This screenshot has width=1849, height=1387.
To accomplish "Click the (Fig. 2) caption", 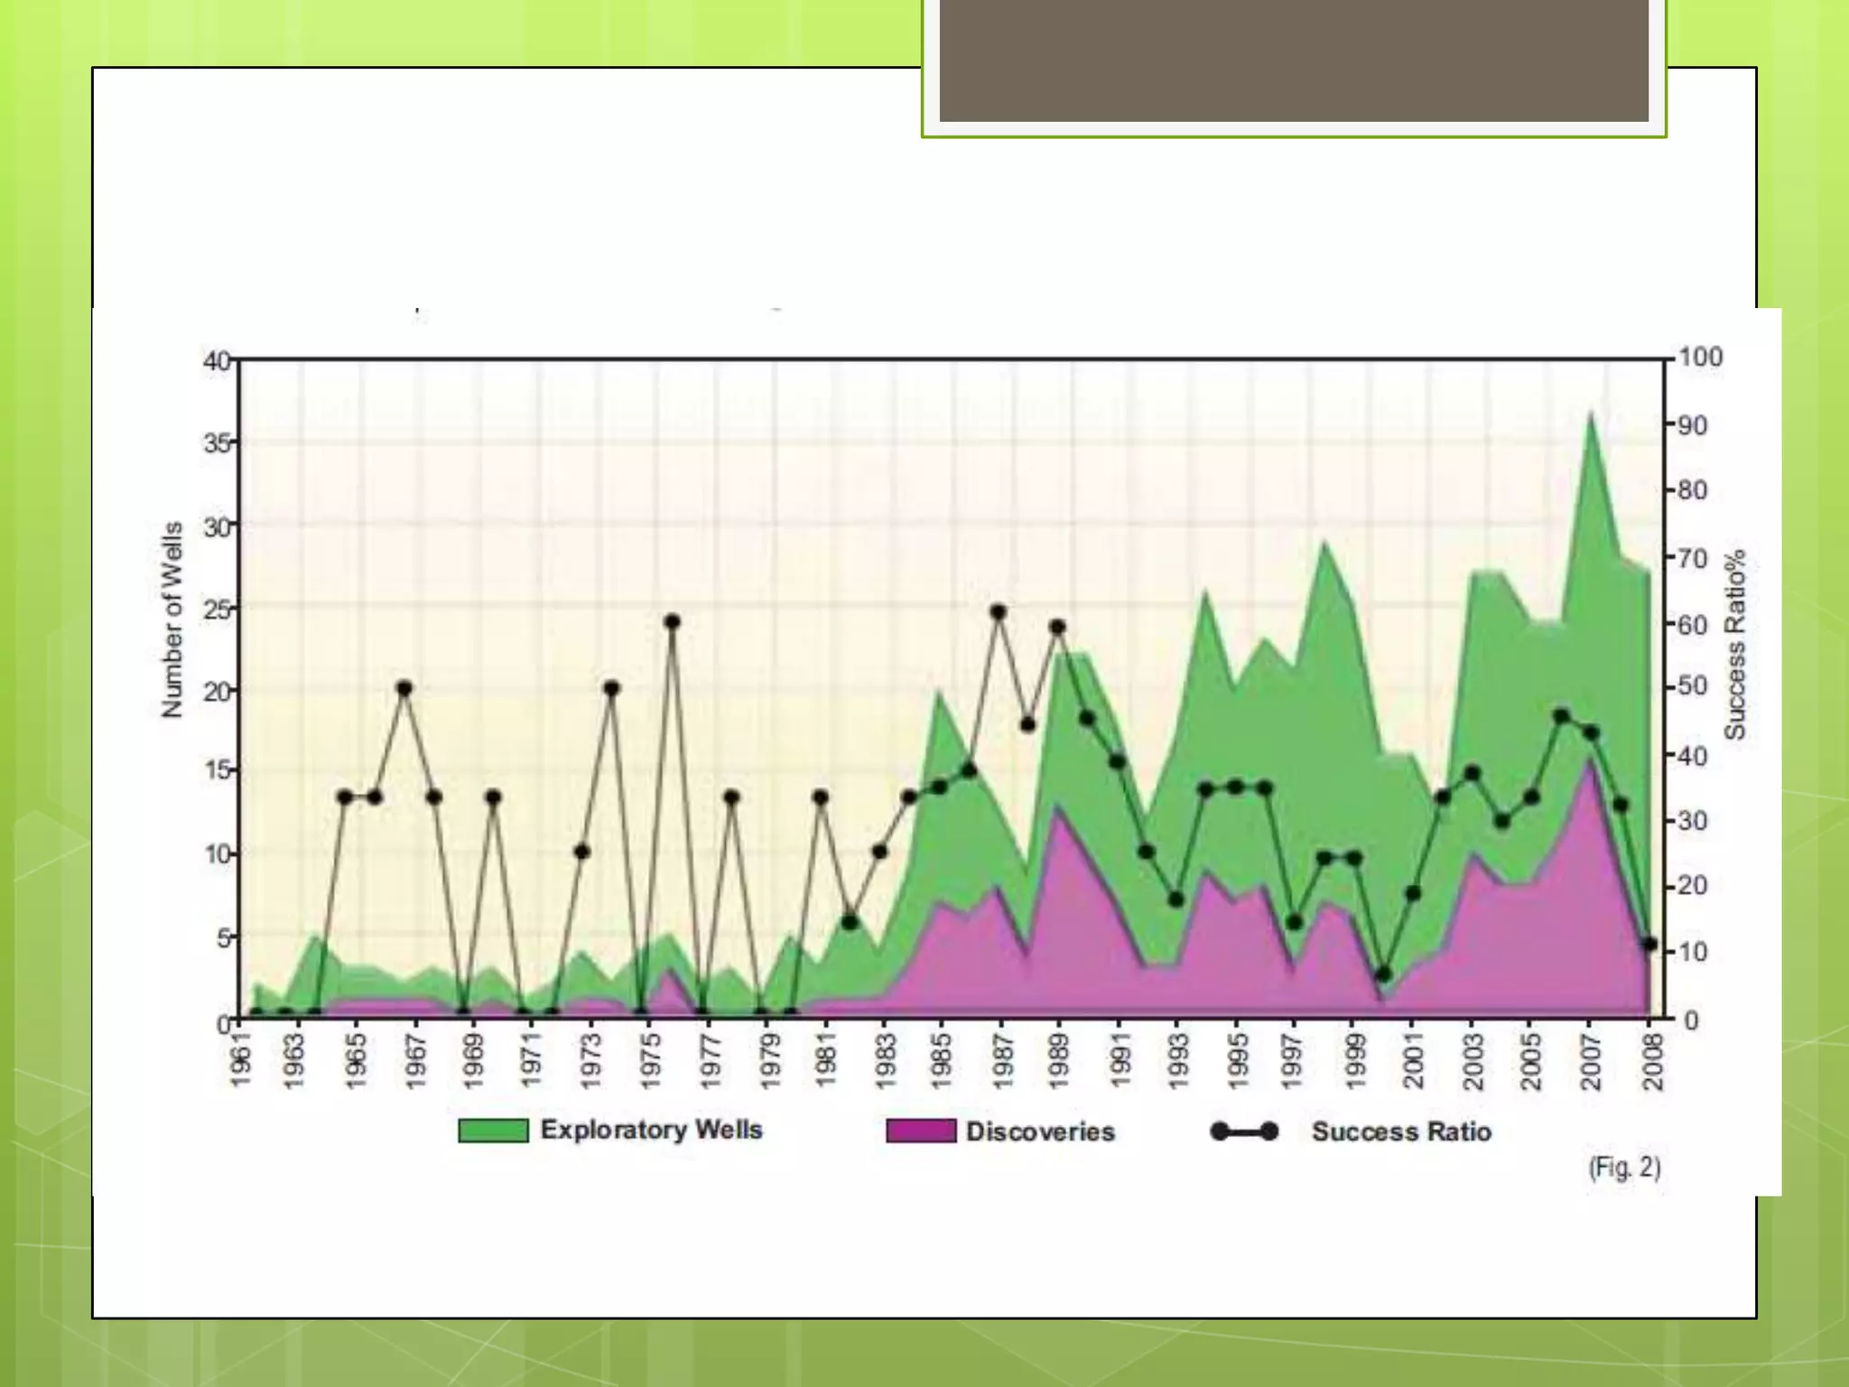I will point(1624,1167).
